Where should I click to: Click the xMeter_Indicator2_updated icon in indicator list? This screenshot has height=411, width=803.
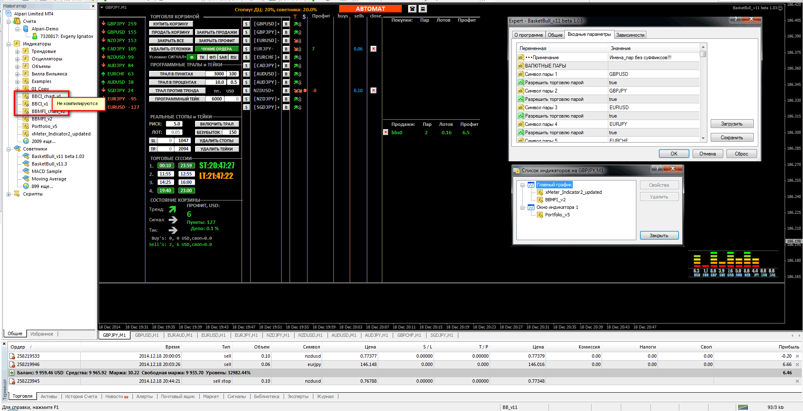tap(540, 192)
